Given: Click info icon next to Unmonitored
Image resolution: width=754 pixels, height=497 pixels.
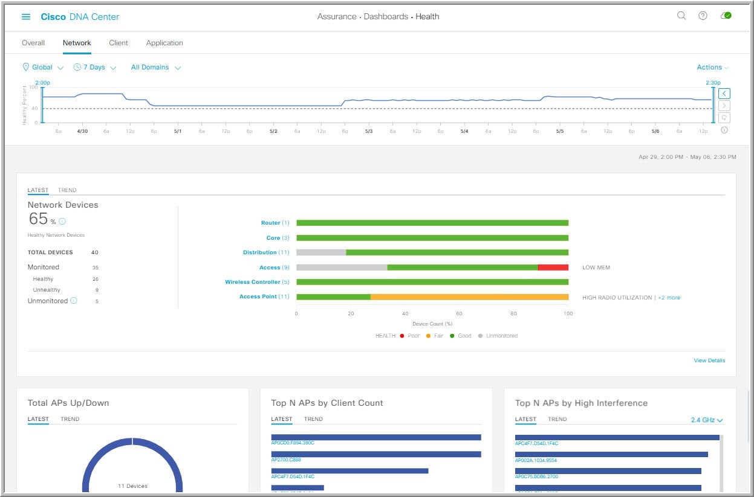Looking at the screenshot, I should click(x=74, y=301).
